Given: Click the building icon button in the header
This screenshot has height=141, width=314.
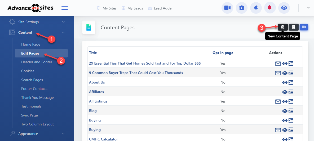Looking at the screenshot, I should [x=294, y=27].
